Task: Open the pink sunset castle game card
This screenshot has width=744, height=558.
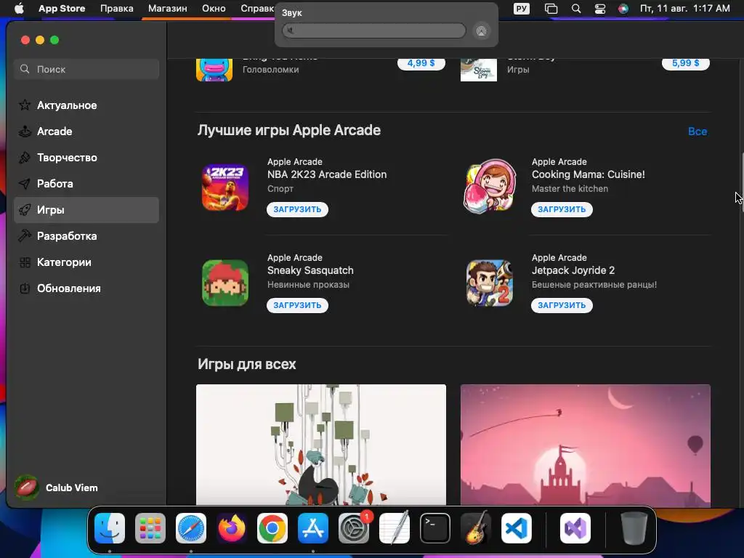Action: click(x=585, y=445)
